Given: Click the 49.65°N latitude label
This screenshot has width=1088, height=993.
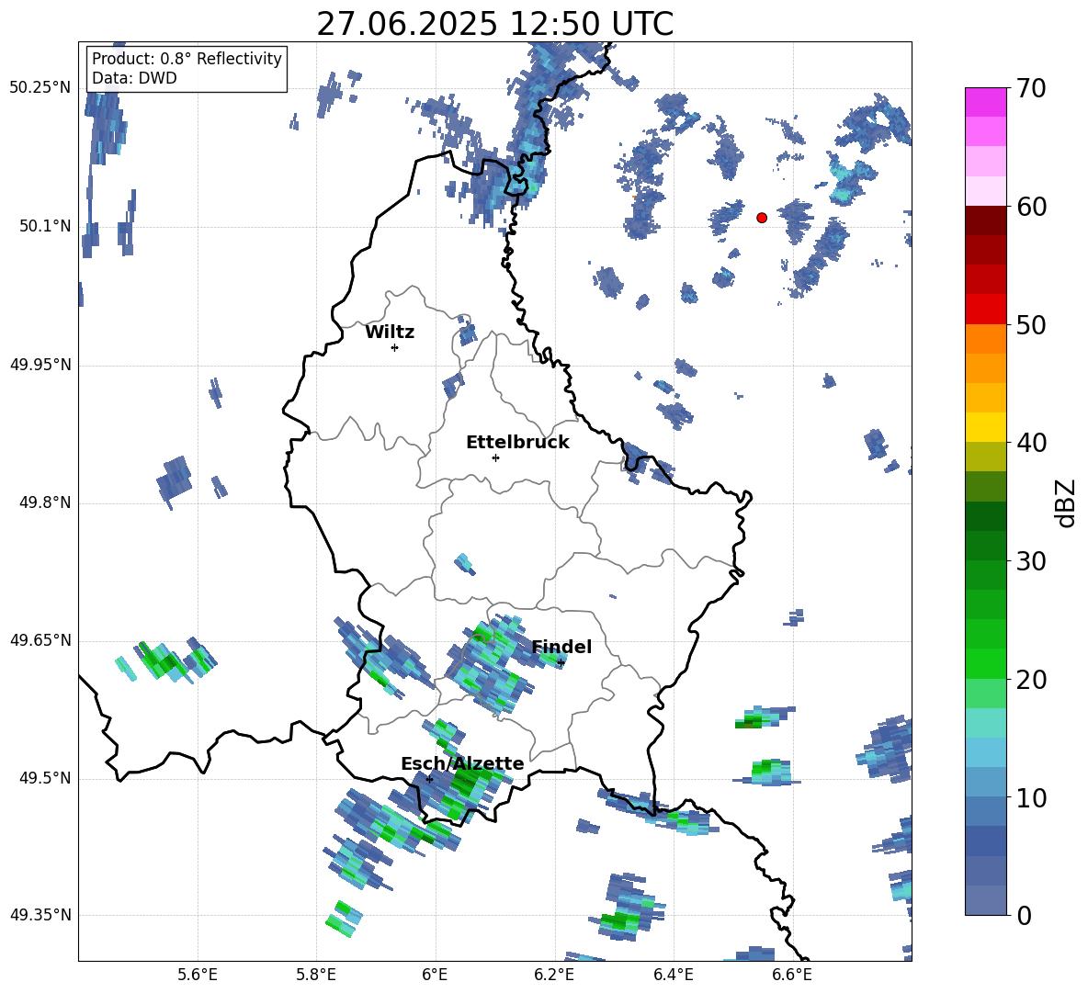Looking at the screenshot, I should tap(40, 640).
